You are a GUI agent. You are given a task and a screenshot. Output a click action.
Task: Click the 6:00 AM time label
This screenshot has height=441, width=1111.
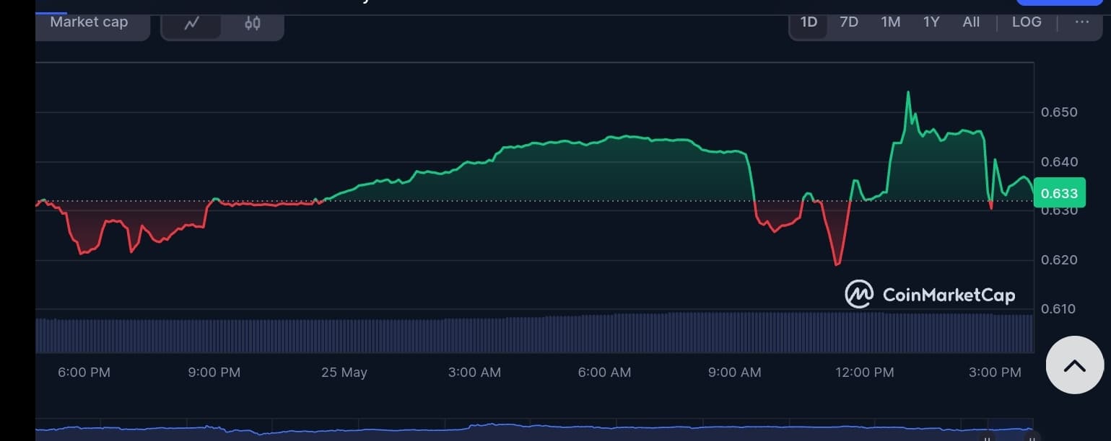605,373
